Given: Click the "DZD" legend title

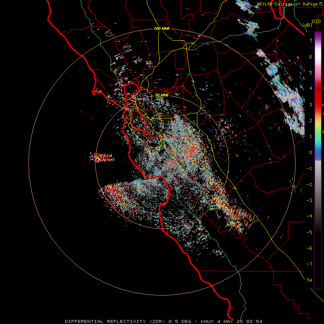Looking at the screenshot, I should [316, 22].
